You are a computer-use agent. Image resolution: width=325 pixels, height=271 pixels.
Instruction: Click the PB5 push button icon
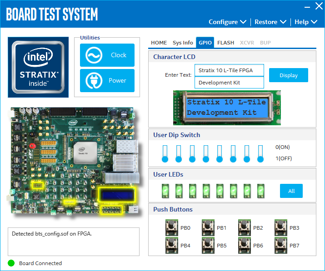(x=208, y=246)
